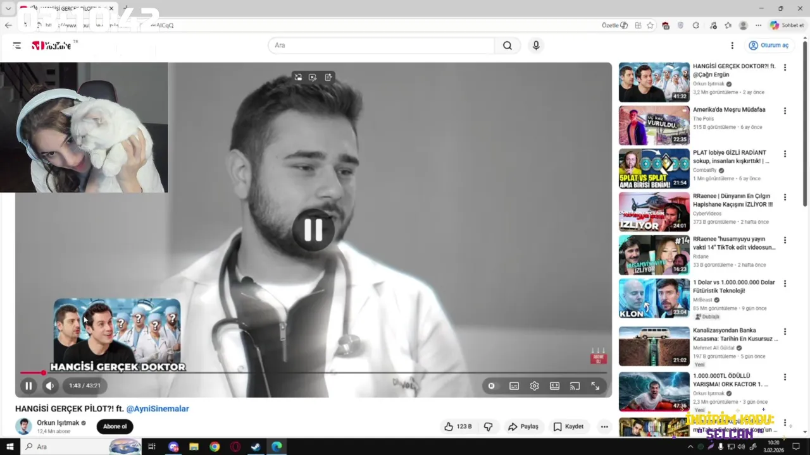Open Task View from the taskbar
Image resolution: width=810 pixels, height=455 pixels.
[x=152, y=447]
